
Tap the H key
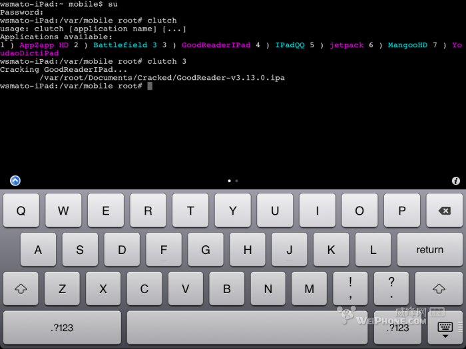pyautogui.click(x=248, y=249)
